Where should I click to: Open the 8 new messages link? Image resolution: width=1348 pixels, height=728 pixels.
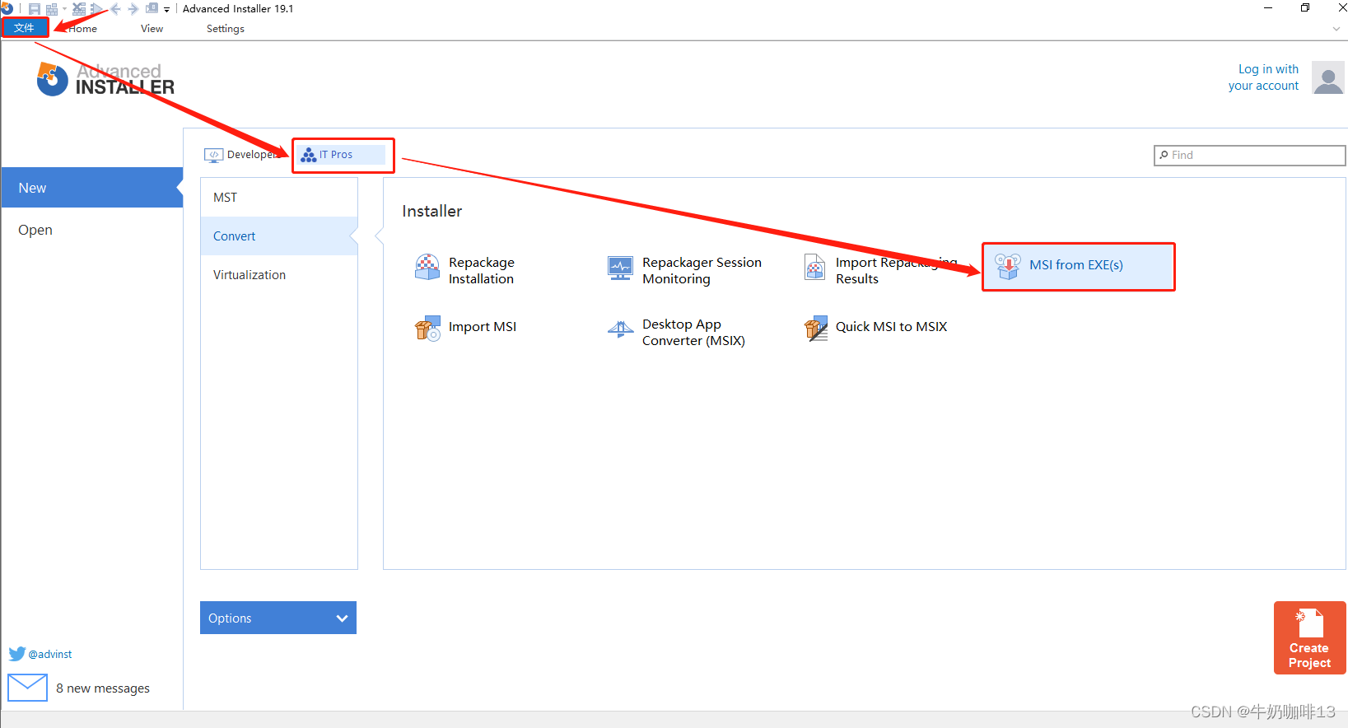pyautogui.click(x=103, y=688)
